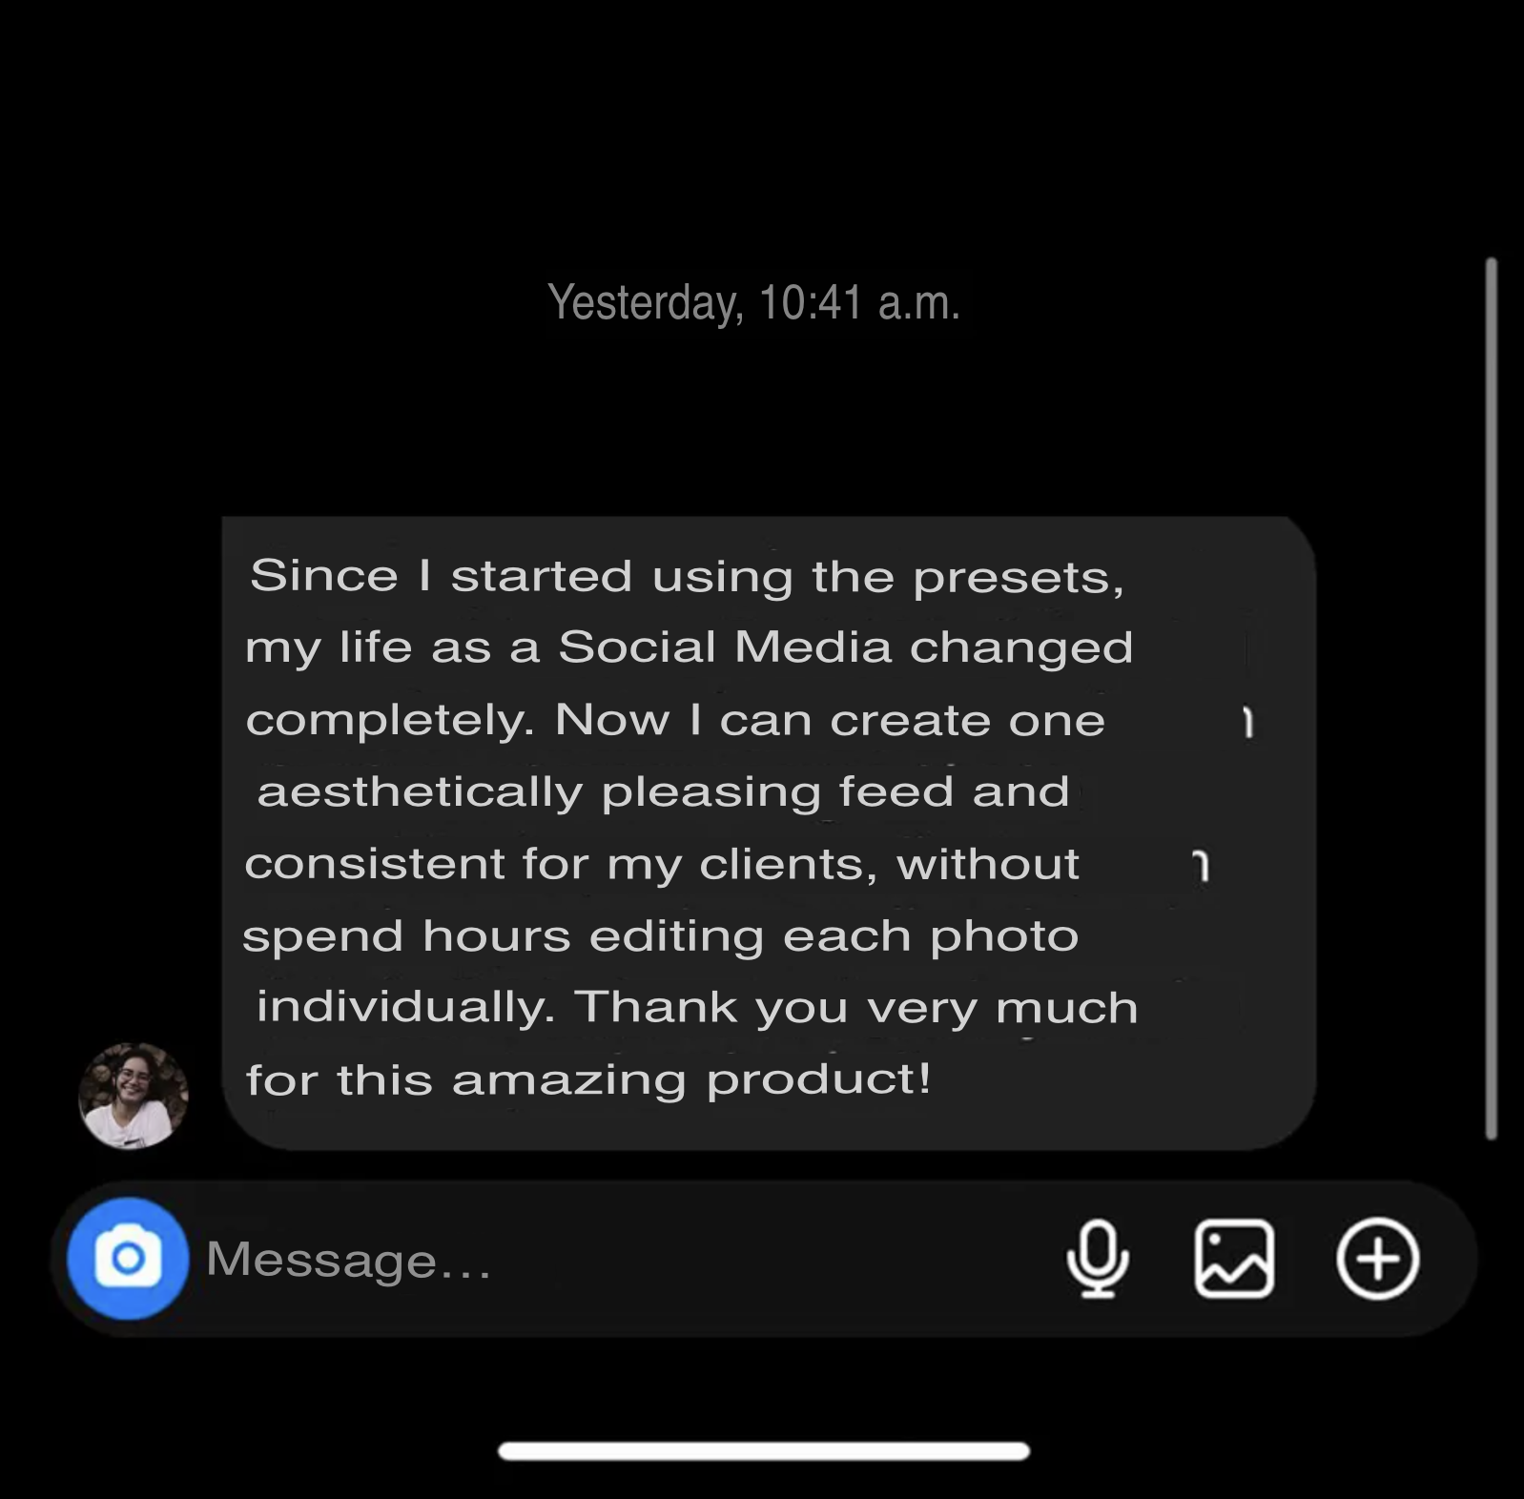Open the blue camera button
The width and height of the screenshot is (1524, 1499).
pos(128,1259)
